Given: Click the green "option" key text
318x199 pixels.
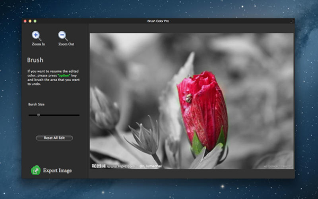Looking at the screenshot, I should (64, 75).
